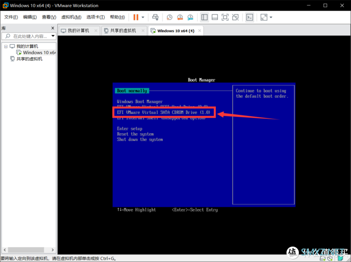351x262 pixels.
Task: Click the pause virtual machine icon
Action: click(x=136, y=17)
